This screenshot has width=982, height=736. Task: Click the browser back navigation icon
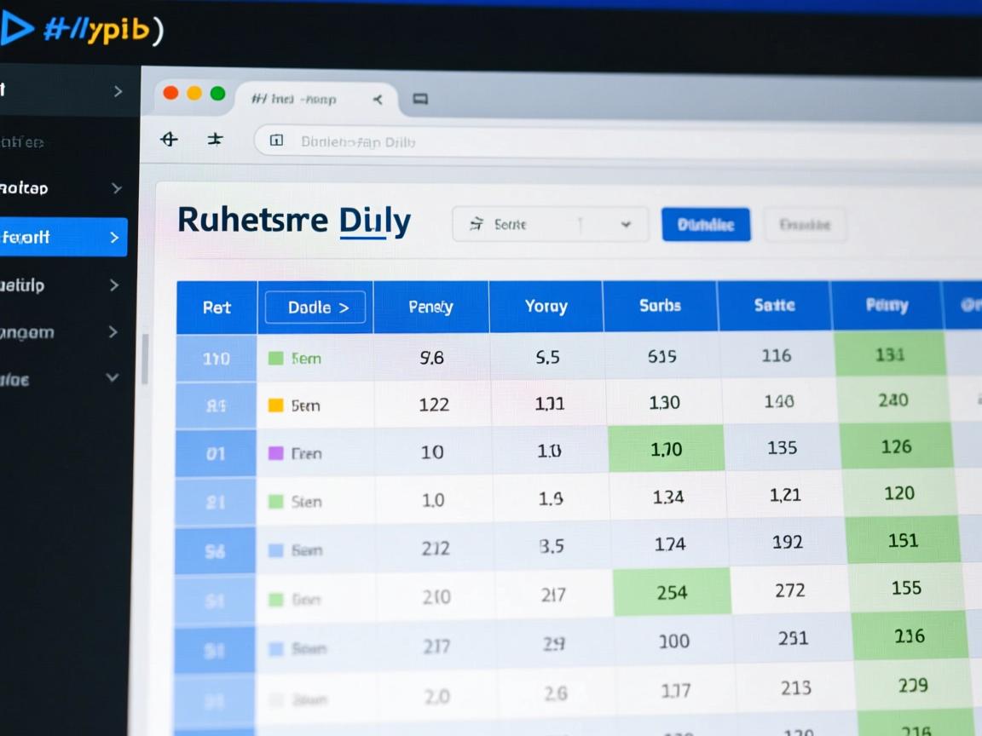click(170, 139)
